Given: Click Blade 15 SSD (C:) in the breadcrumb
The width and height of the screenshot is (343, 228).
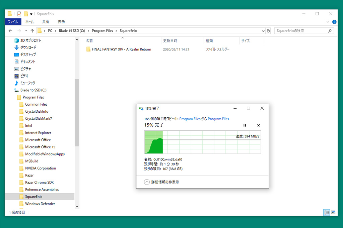Looking at the screenshot, I should 72,31.
